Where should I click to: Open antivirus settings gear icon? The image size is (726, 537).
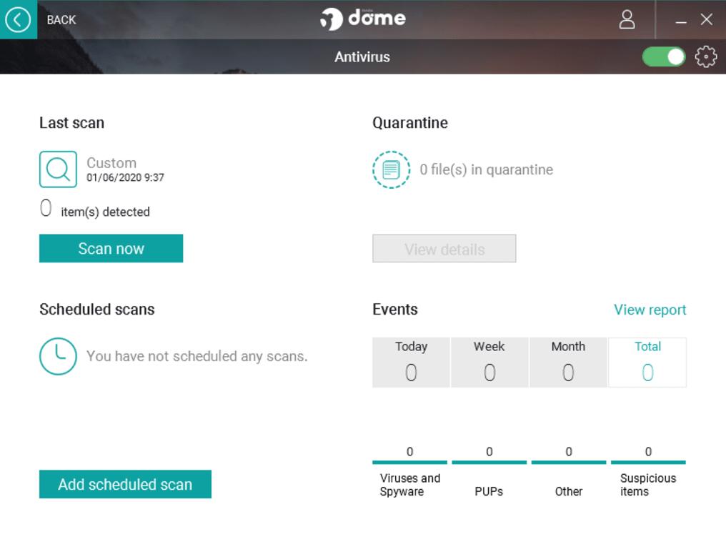pyautogui.click(x=705, y=56)
